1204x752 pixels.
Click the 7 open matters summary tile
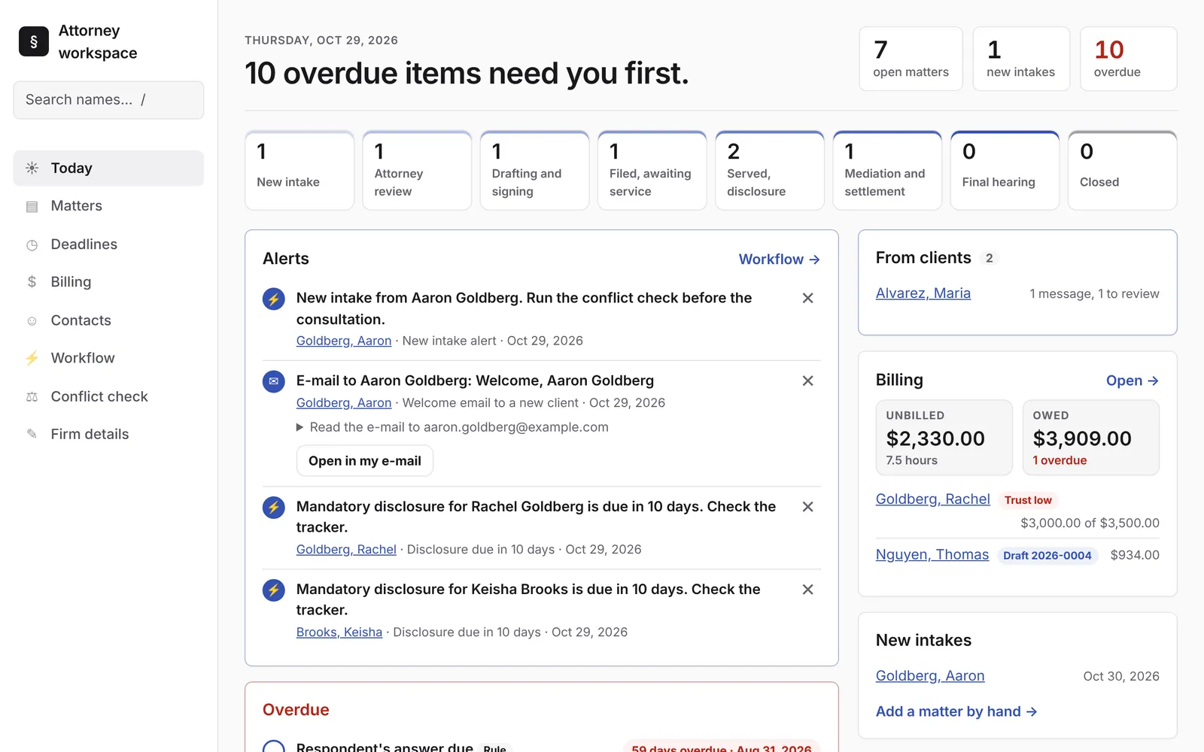point(911,59)
